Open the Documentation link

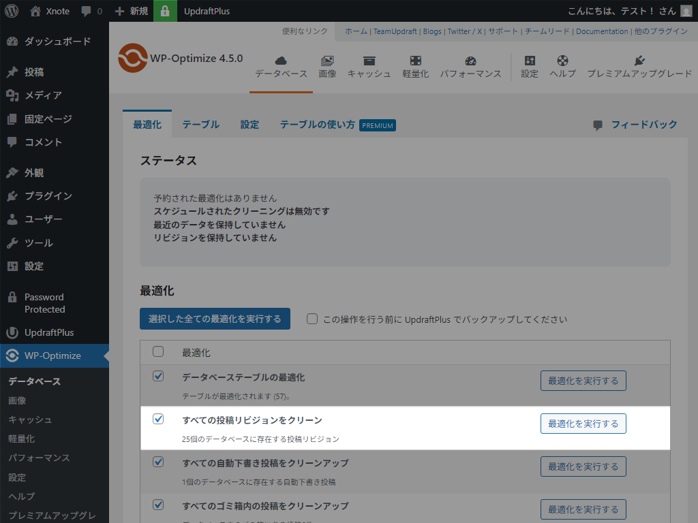(x=602, y=31)
